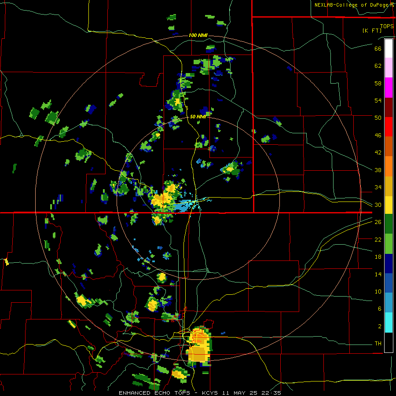
Task: Click the '2' legend value
Action: [x=379, y=326]
